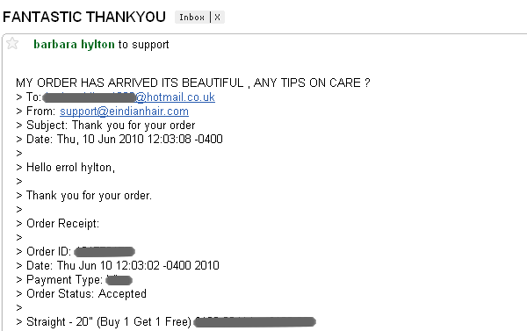Click the redacted text after Buy 1 Get 1 Free
Image resolution: width=527 pixels, height=331 pixels.
[255, 322]
